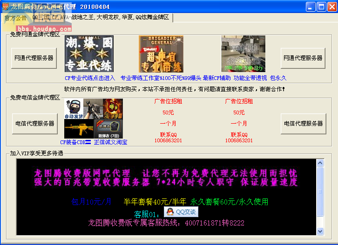Click the red-gold emblem image

click(x=113, y=109)
